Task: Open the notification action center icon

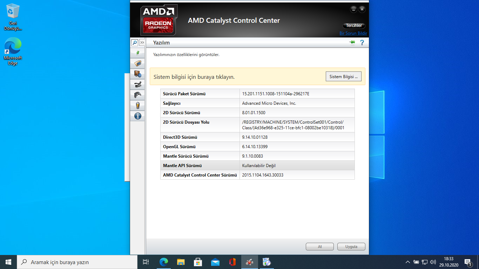Action: point(468,262)
